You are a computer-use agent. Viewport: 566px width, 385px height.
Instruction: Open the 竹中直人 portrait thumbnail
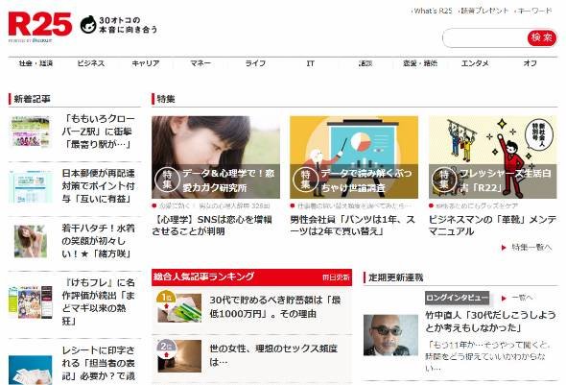coord(390,335)
